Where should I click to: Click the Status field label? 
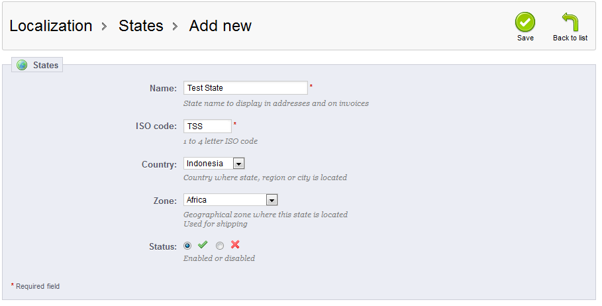(x=163, y=246)
